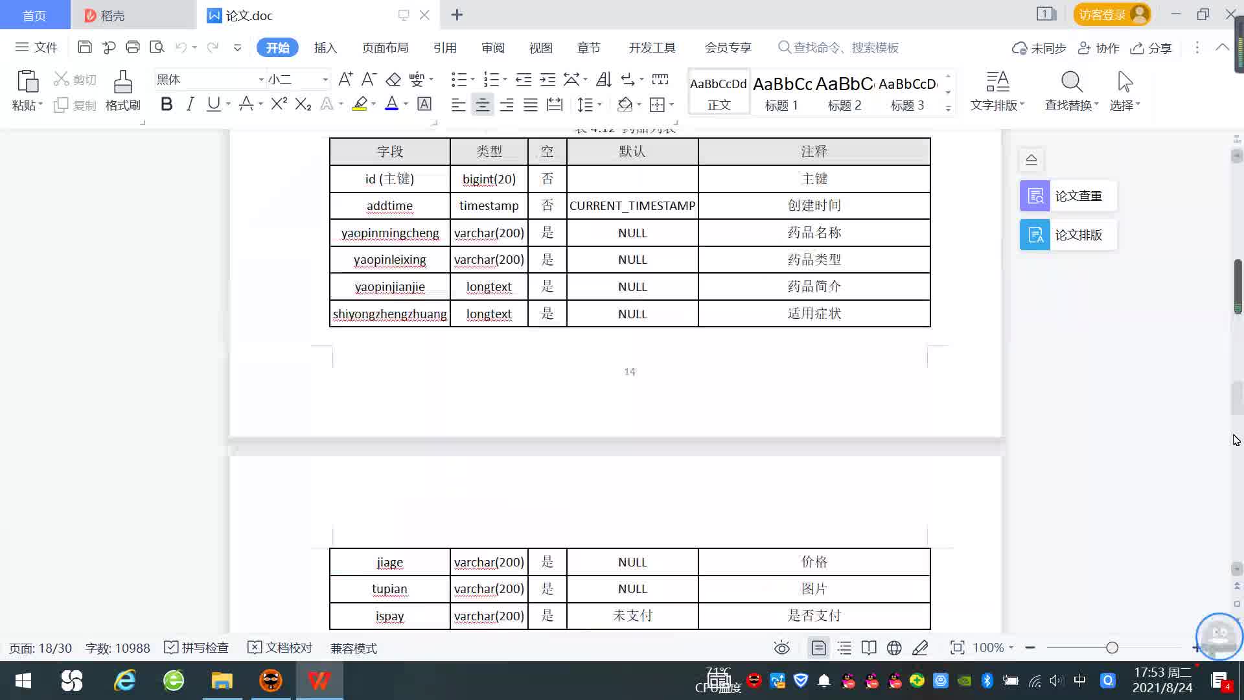This screenshot has width=1244, height=700.
Task: Click the superscript X² icon
Action: click(x=279, y=104)
